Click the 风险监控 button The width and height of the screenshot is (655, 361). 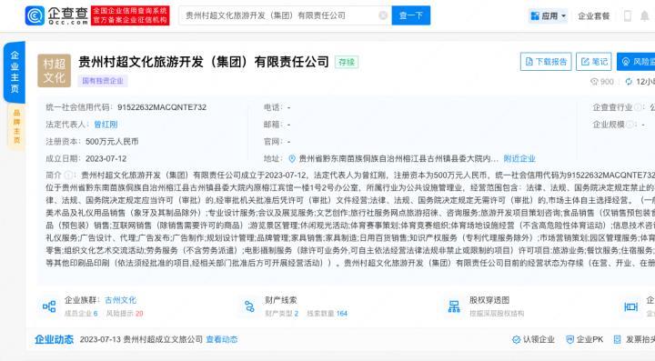pos(636,62)
